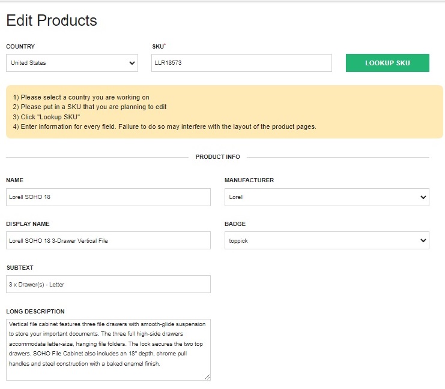
Task: Click the PRODUCT INFO section divider heading
Action: click(x=217, y=157)
